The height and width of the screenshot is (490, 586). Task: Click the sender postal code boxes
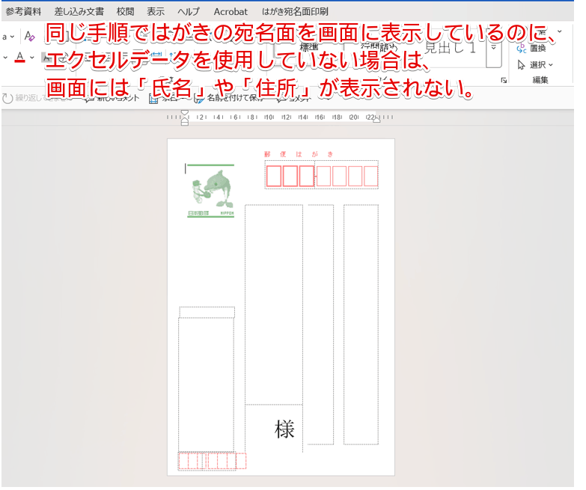(x=212, y=462)
